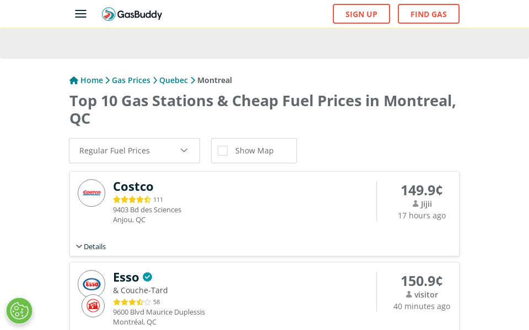The height and width of the screenshot is (330, 529).
Task: Open the hamburger navigation menu
Action: pyautogui.click(x=80, y=14)
